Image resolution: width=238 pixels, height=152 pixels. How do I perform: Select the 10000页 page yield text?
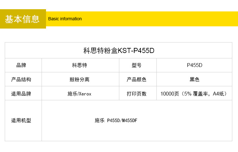(x=170, y=94)
